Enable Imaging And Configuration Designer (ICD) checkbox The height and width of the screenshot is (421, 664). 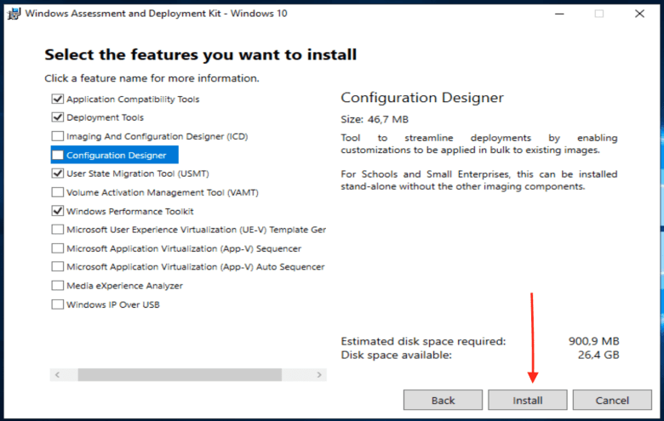coord(58,136)
